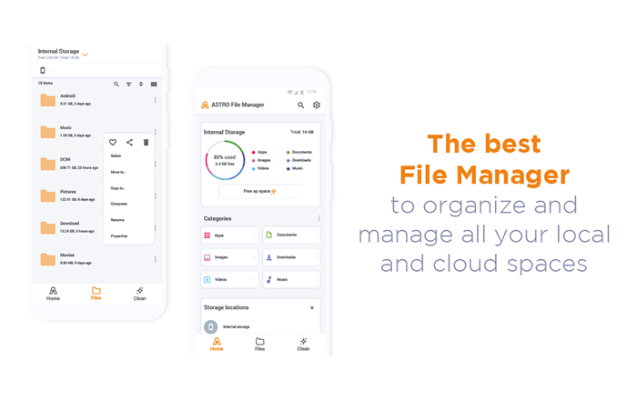Click the ASTRO File Manager logo icon
637x400 pixels.
pos(205,105)
